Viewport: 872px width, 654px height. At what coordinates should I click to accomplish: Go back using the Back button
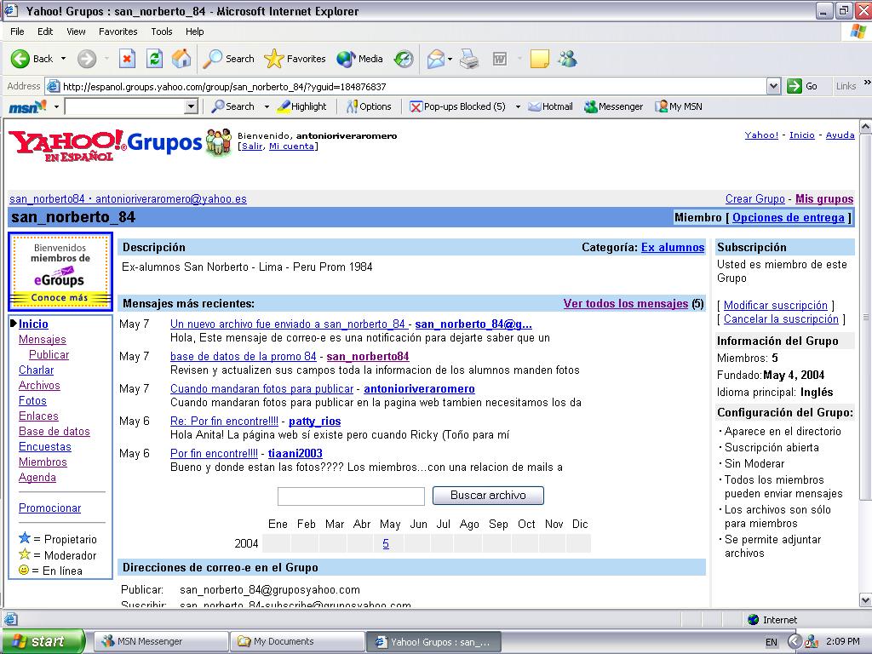click(x=32, y=59)
